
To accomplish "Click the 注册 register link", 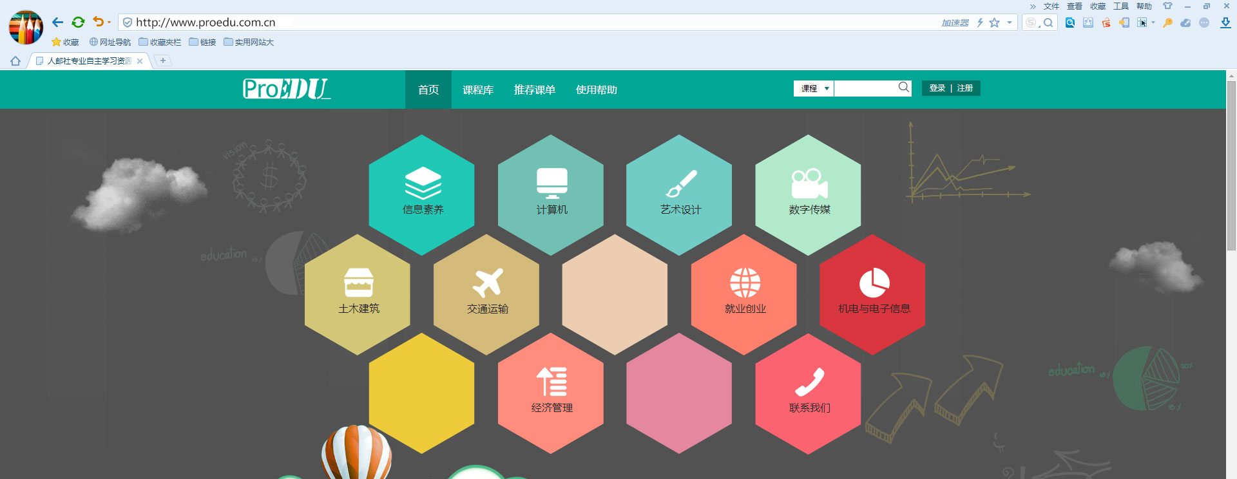I will pos(965,88).
